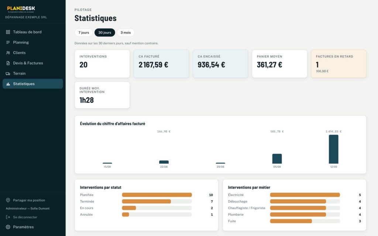
Task: Click the Débouchage progress bar
Action: (x=305, y=201)
